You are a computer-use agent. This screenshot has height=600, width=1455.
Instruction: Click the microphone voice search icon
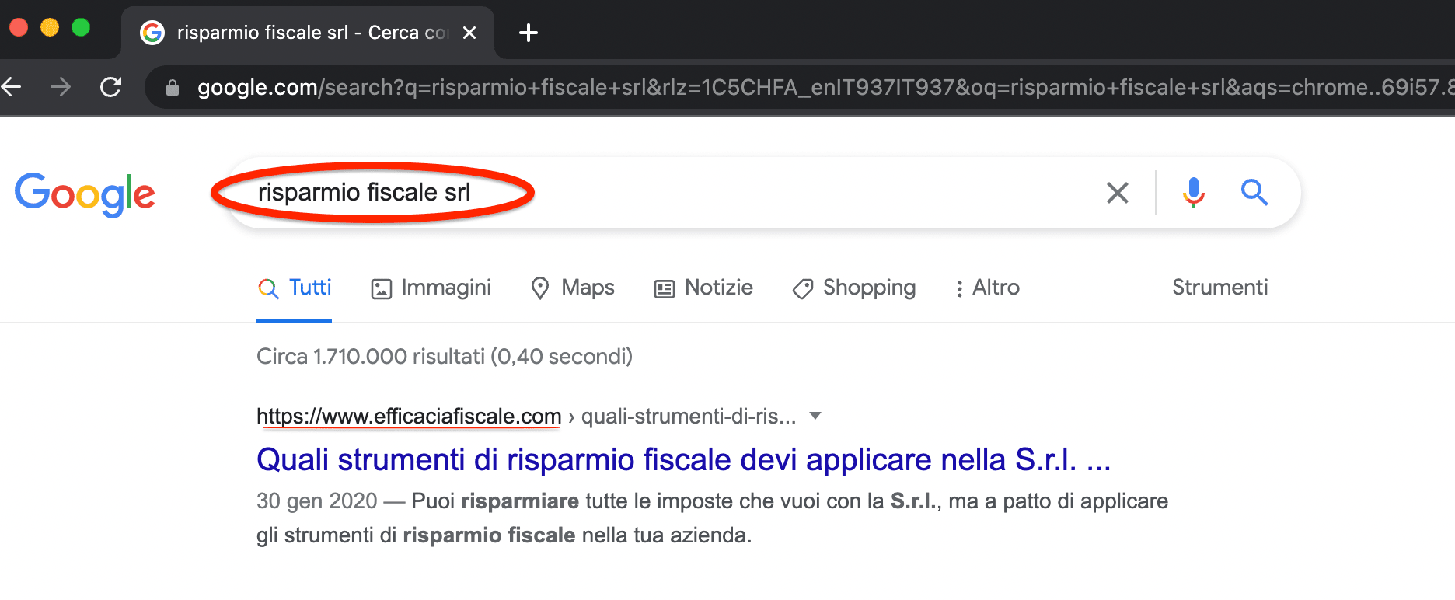tap(1193, 192)
